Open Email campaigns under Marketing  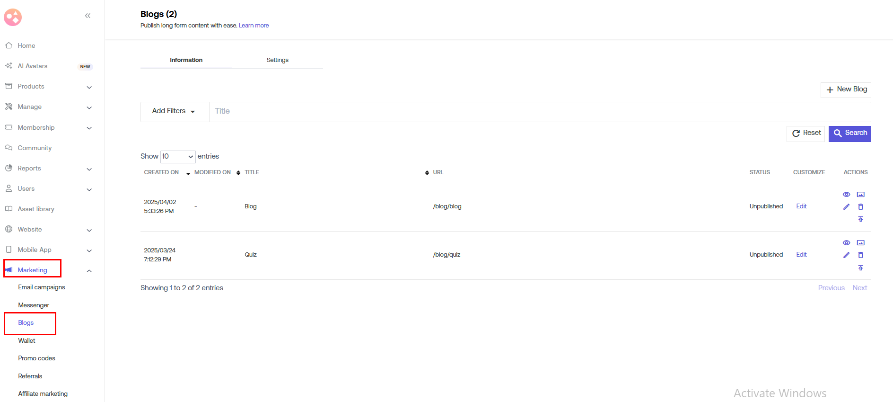(x=42, y=287)
